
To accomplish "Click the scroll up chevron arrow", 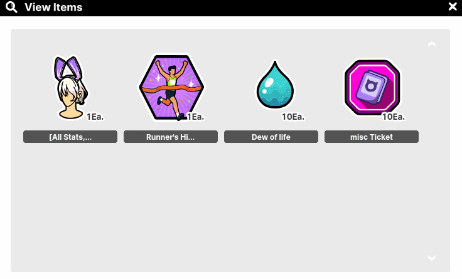I will [x=432, y=44].
